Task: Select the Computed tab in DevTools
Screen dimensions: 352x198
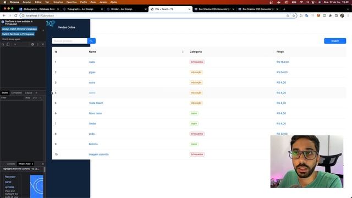Action: click(x=16, y=93)
